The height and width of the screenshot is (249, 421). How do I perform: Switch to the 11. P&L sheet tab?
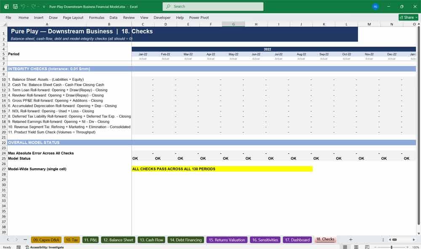pos(91,240)
